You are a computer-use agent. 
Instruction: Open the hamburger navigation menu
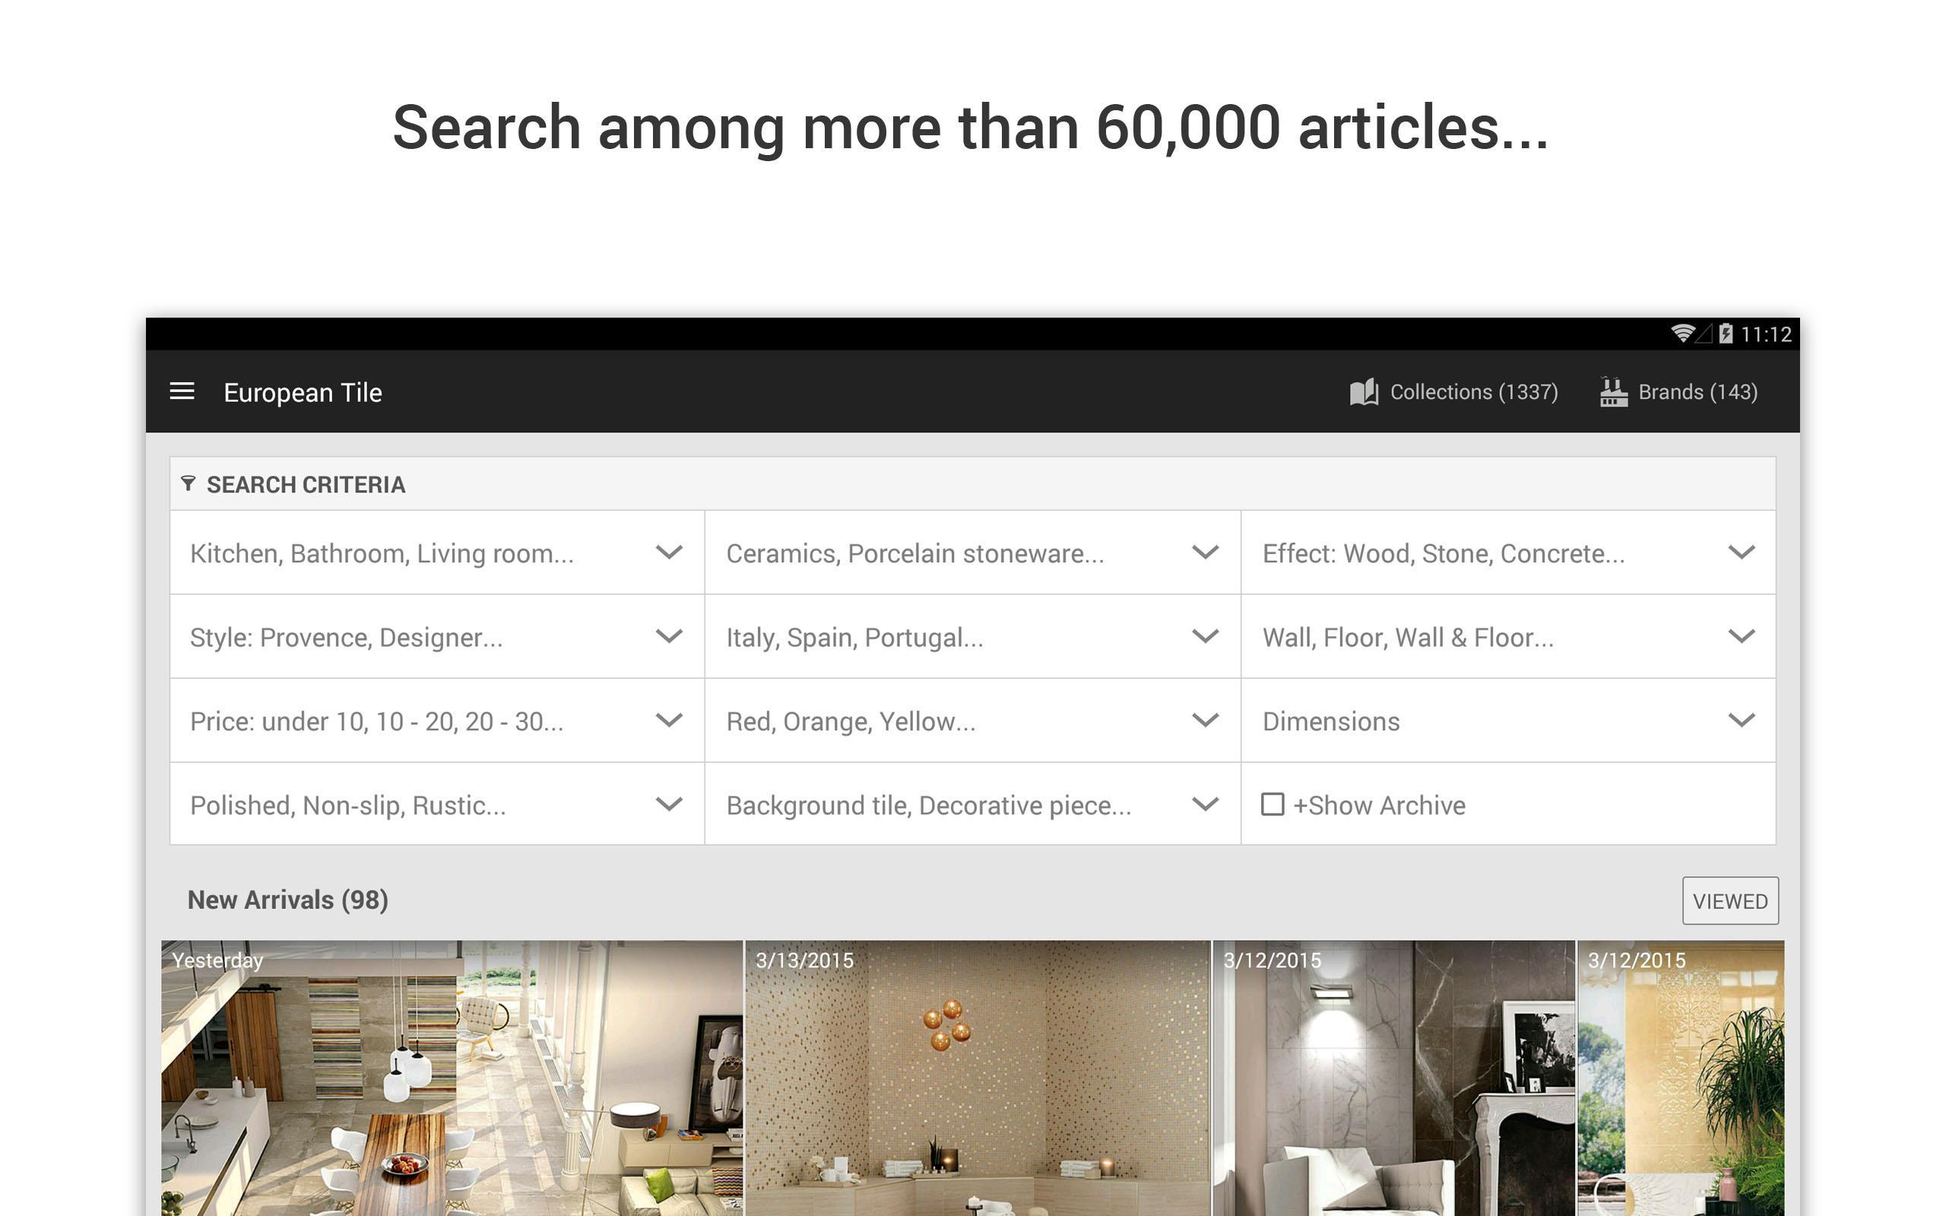pos(182,391)
